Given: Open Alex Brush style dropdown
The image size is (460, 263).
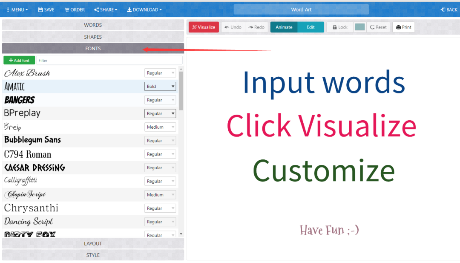Looking at the screenshot, I should coord(160,73).
